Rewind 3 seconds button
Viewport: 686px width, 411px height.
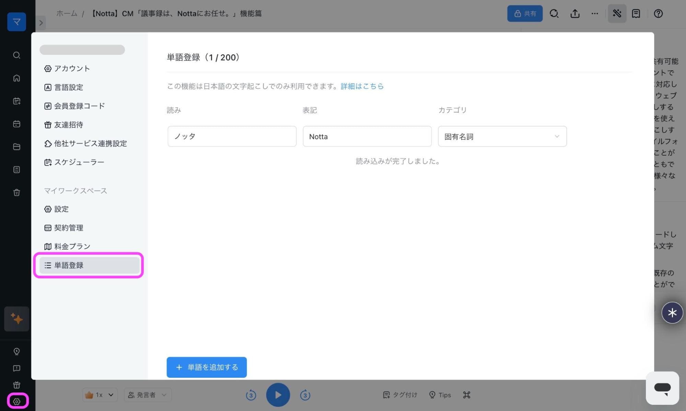(x=251, y=395)
